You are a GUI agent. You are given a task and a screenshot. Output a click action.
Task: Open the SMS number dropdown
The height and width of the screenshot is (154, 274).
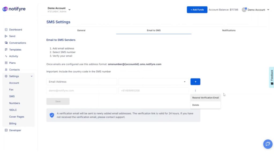pos(154,82)
